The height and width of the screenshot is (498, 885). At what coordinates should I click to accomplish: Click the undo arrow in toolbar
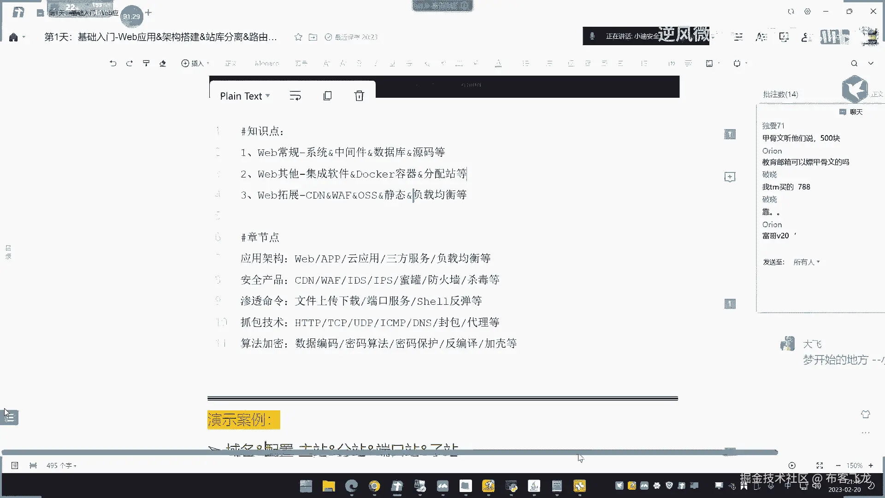click(113, 63)
